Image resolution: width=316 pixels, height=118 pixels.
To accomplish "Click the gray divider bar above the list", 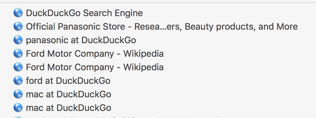I will 158,2.
